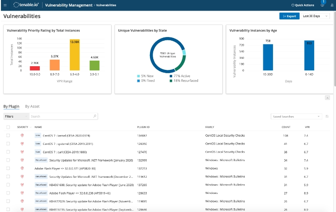Click the 77% Active legend swatch

coord(171,76)
